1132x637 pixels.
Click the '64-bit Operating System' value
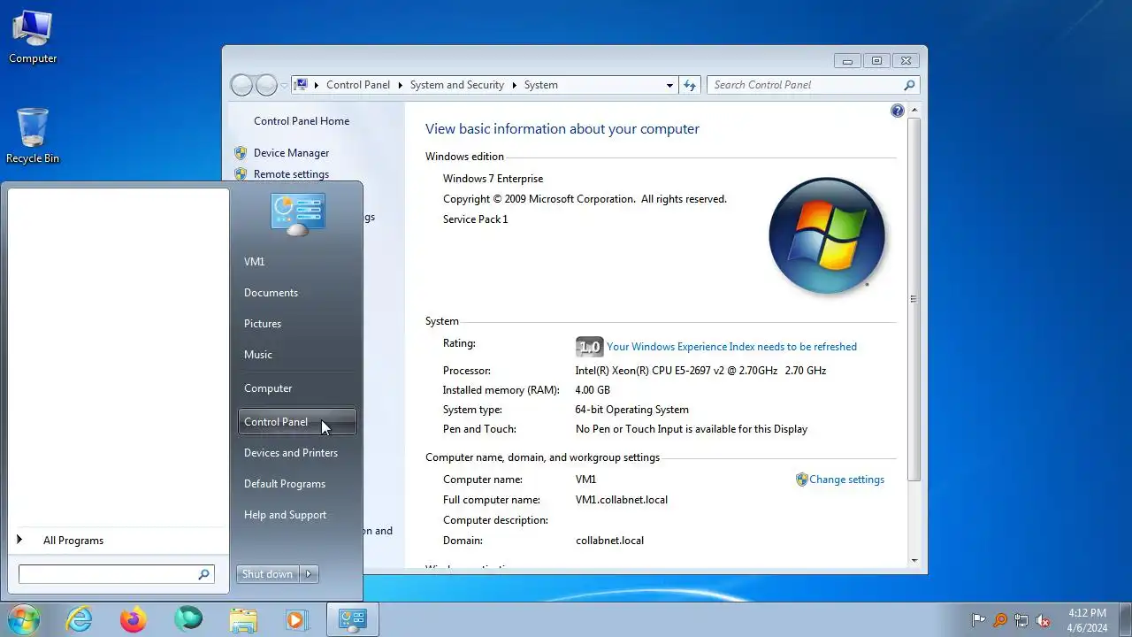point(631,410)
